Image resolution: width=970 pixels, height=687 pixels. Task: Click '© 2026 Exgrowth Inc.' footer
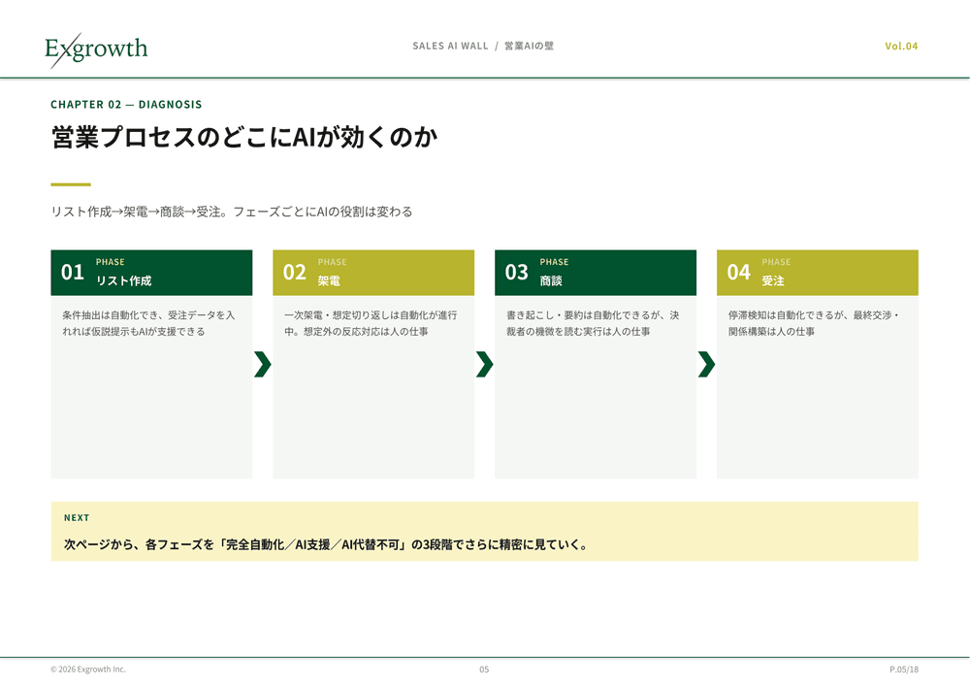[88, 670]
